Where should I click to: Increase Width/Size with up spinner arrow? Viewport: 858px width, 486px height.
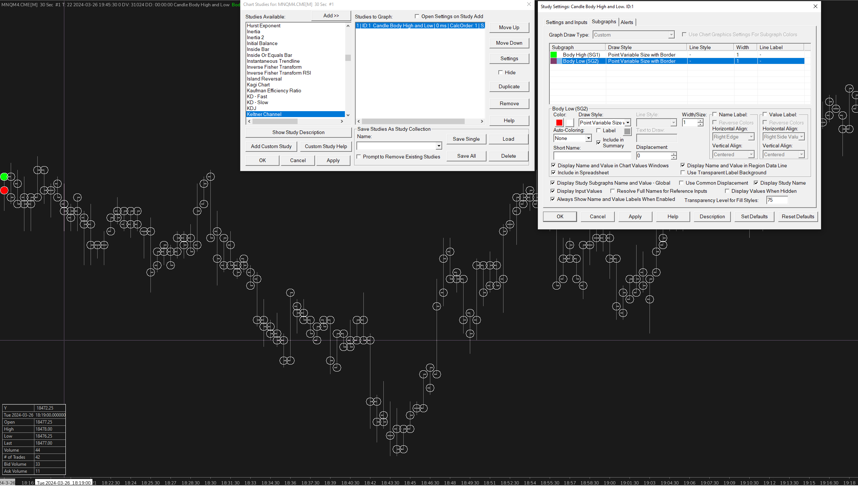700,121
